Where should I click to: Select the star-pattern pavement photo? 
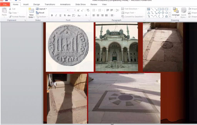(x=124, y=98)
